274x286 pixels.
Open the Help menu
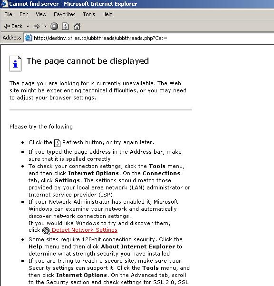point(107,14)
